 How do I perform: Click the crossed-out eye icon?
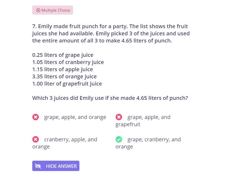coord(38,166)
